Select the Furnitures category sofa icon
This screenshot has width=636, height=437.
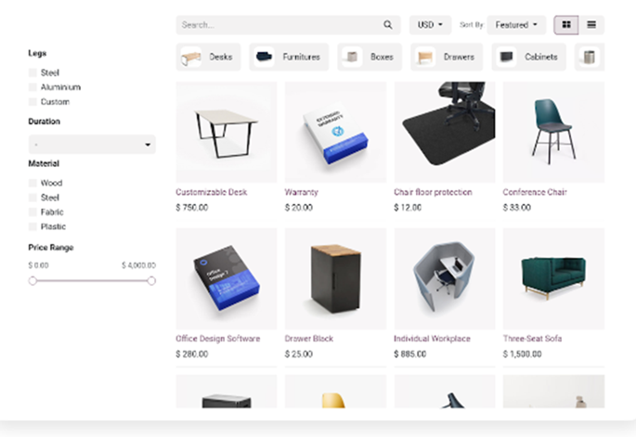coord(264,58)
